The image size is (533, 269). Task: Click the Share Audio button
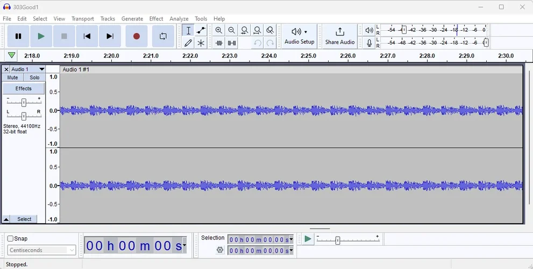339,36
